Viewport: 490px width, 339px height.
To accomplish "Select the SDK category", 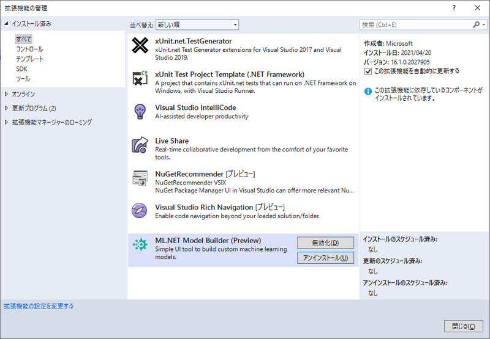I will tap(21, 69).
